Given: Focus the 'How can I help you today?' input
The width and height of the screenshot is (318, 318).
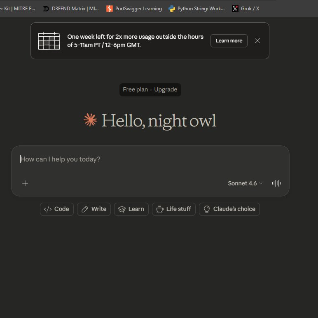Looking at the screenshot, I should 150,159.
